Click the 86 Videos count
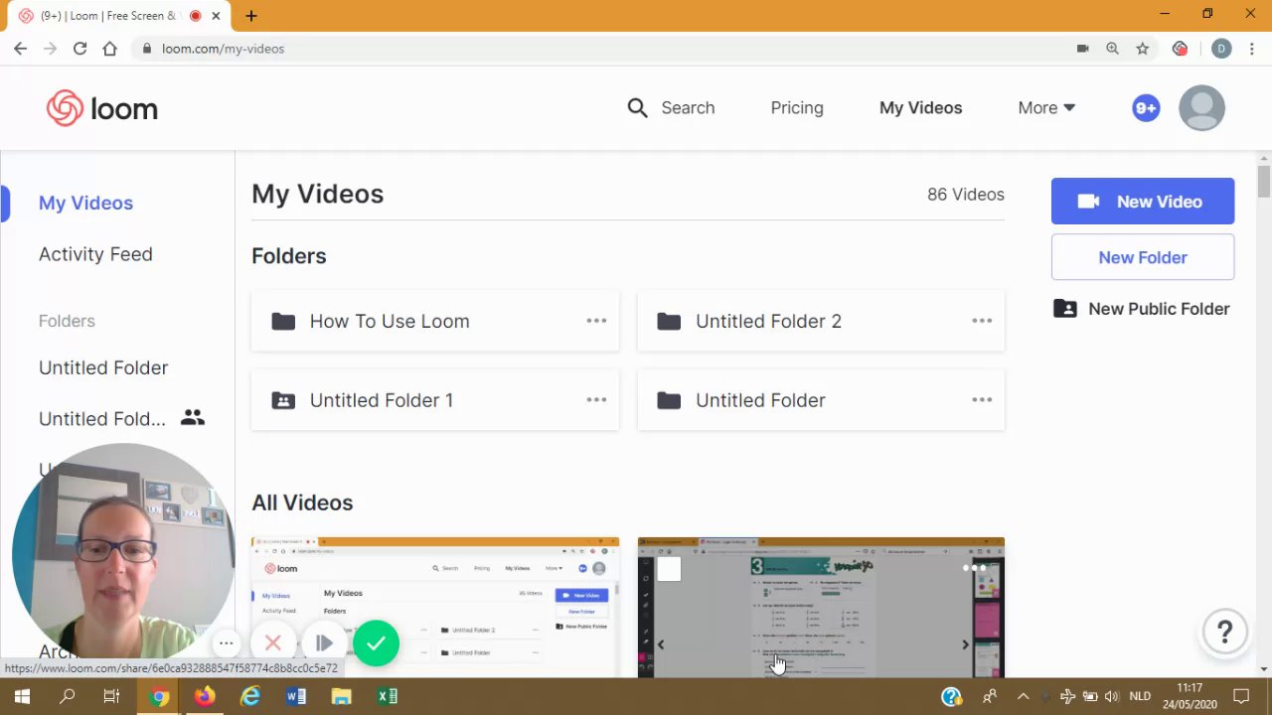This screenshot has width=1272, height=715. point(966,195)
